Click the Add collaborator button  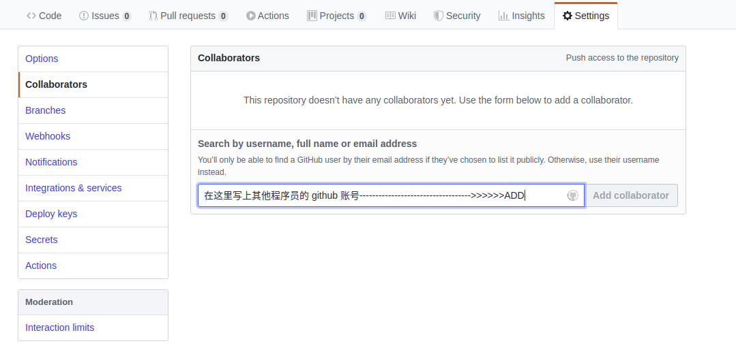point(631,195)
